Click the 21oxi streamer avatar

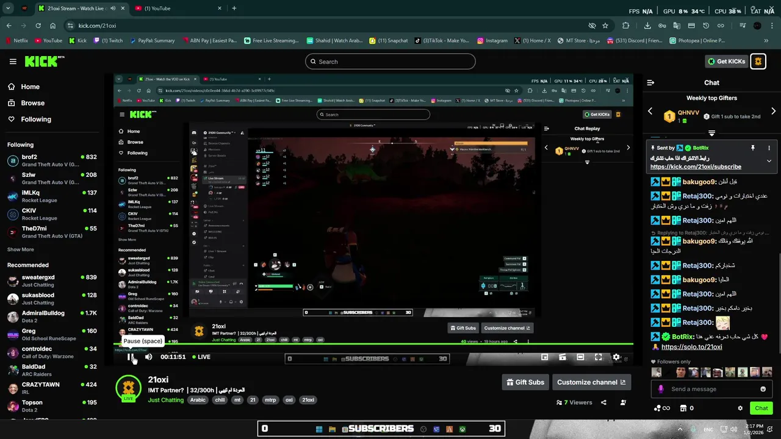click(128, 388)
